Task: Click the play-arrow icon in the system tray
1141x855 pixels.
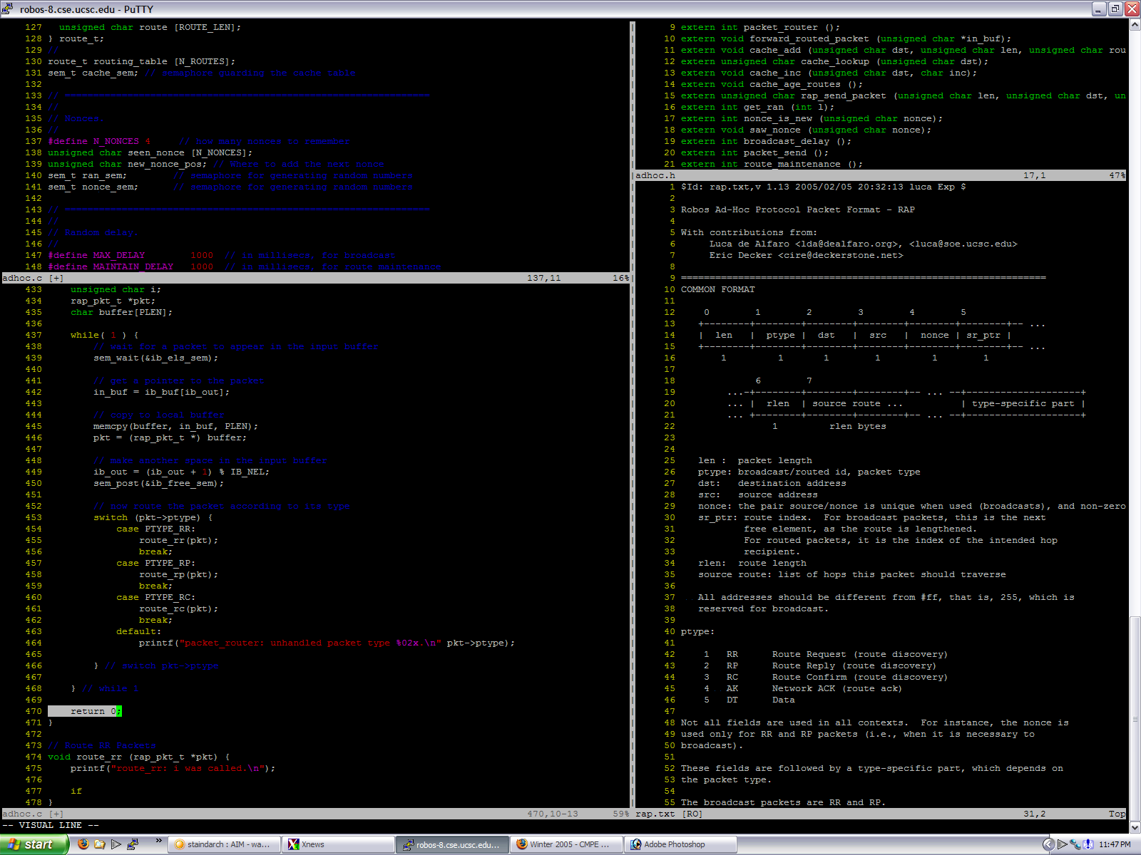Action: (x=1063, y=844)
